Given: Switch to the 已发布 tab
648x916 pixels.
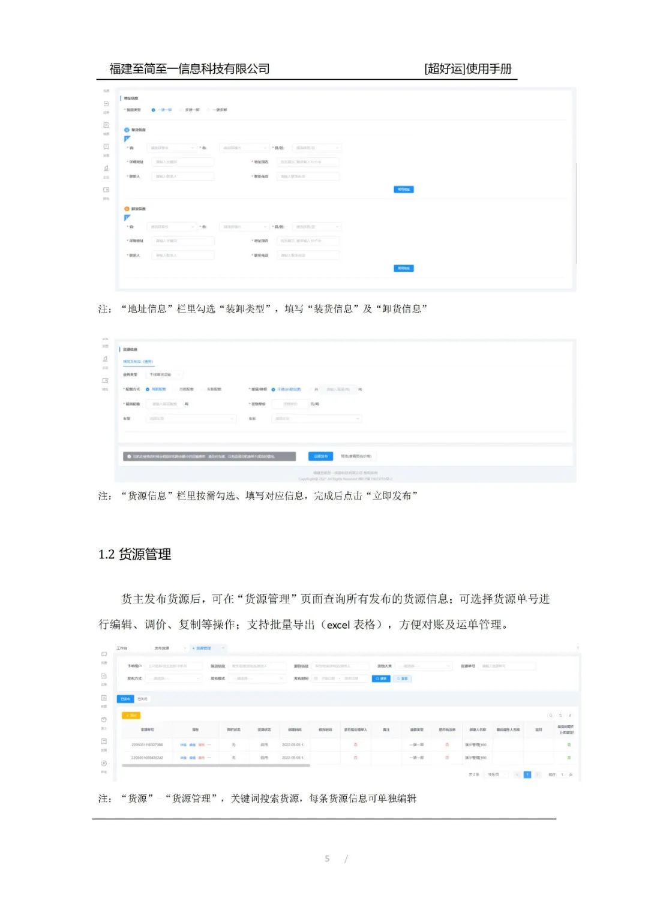Looking at the screenshot, I should pos(125,699).
